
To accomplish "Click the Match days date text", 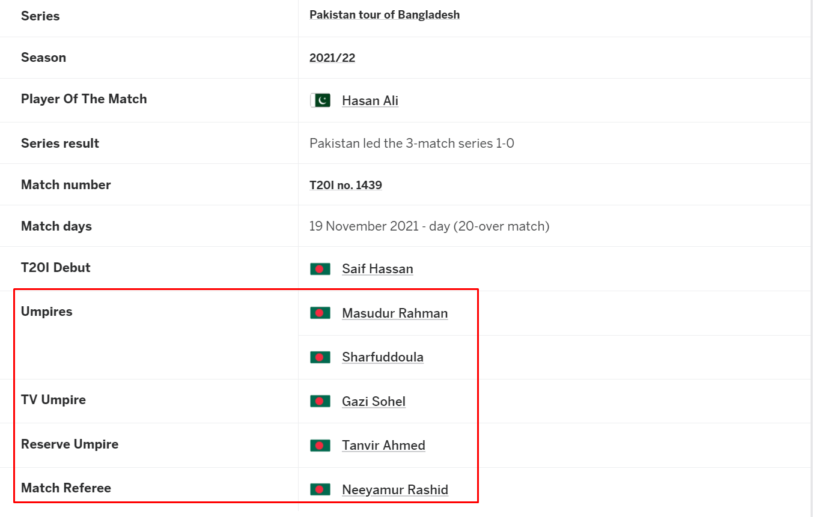I will (429, 226).
